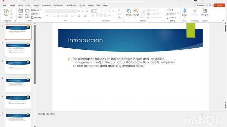
Task: Click the Record button at top right
Action: (201, 5)
